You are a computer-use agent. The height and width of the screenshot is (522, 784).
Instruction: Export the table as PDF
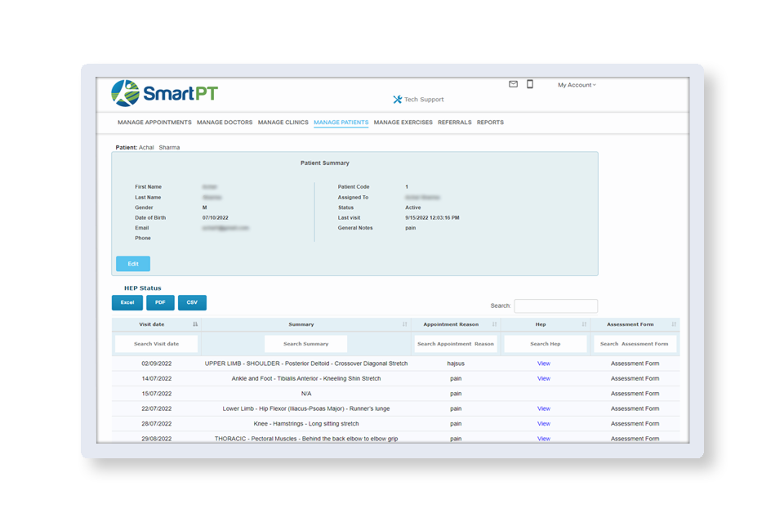(160, 302)
